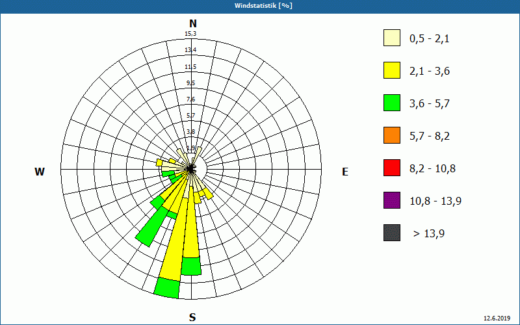Click the orange 5,7 - 8,2 legend swatch
This screenshot has width=520, height=325.
(392, 135)
